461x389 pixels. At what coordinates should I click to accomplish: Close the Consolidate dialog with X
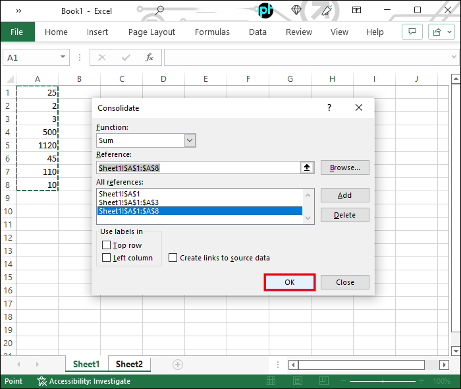coord(359,107)
